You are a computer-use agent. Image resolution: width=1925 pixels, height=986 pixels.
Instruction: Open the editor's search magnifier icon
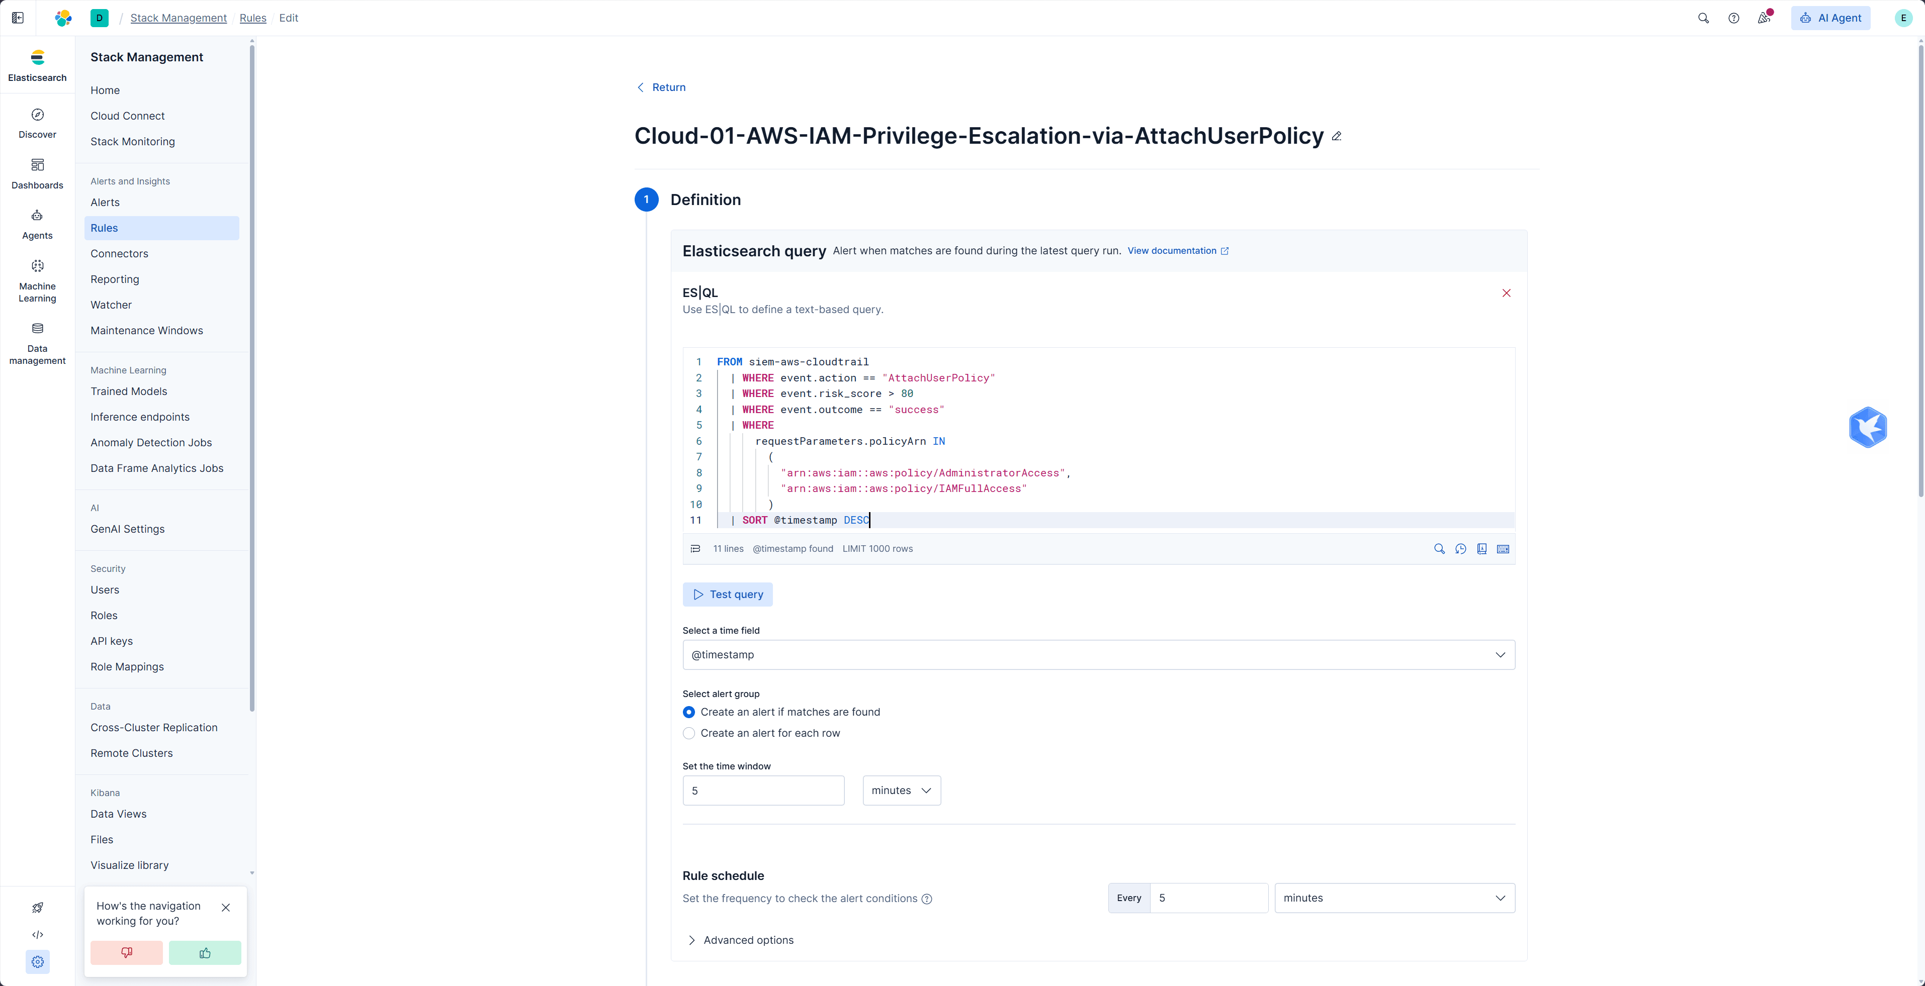1439,549
